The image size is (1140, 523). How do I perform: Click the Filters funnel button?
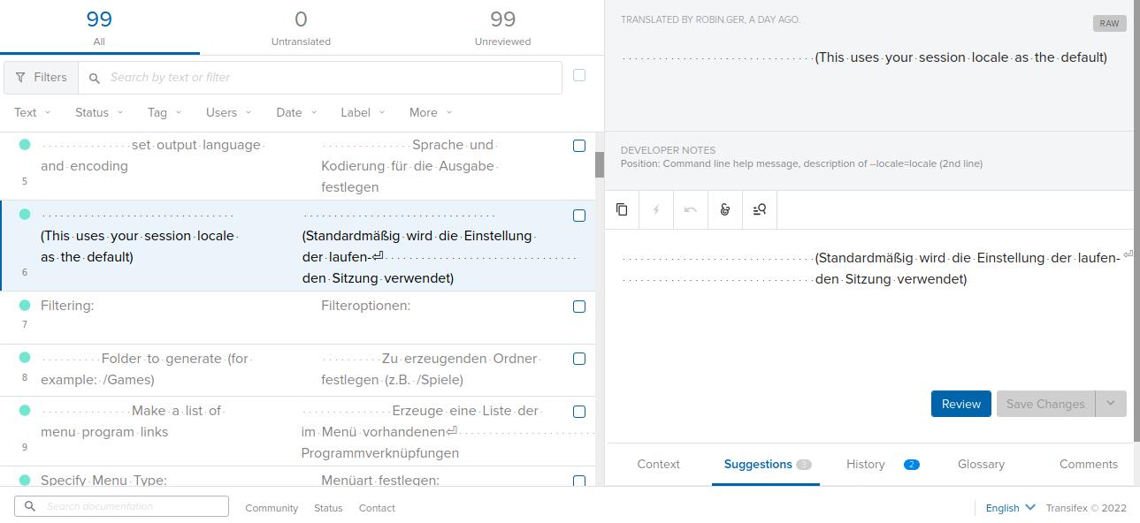pos(41,78)
